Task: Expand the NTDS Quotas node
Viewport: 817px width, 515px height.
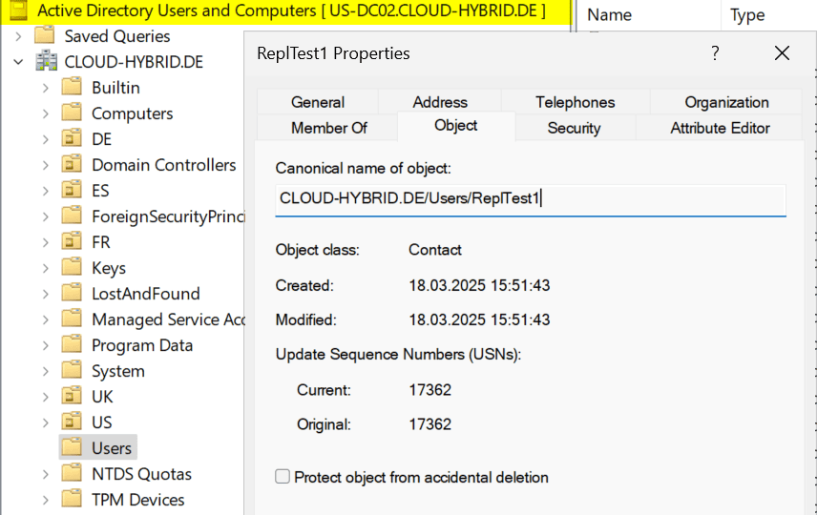Action: click(45, 474)
